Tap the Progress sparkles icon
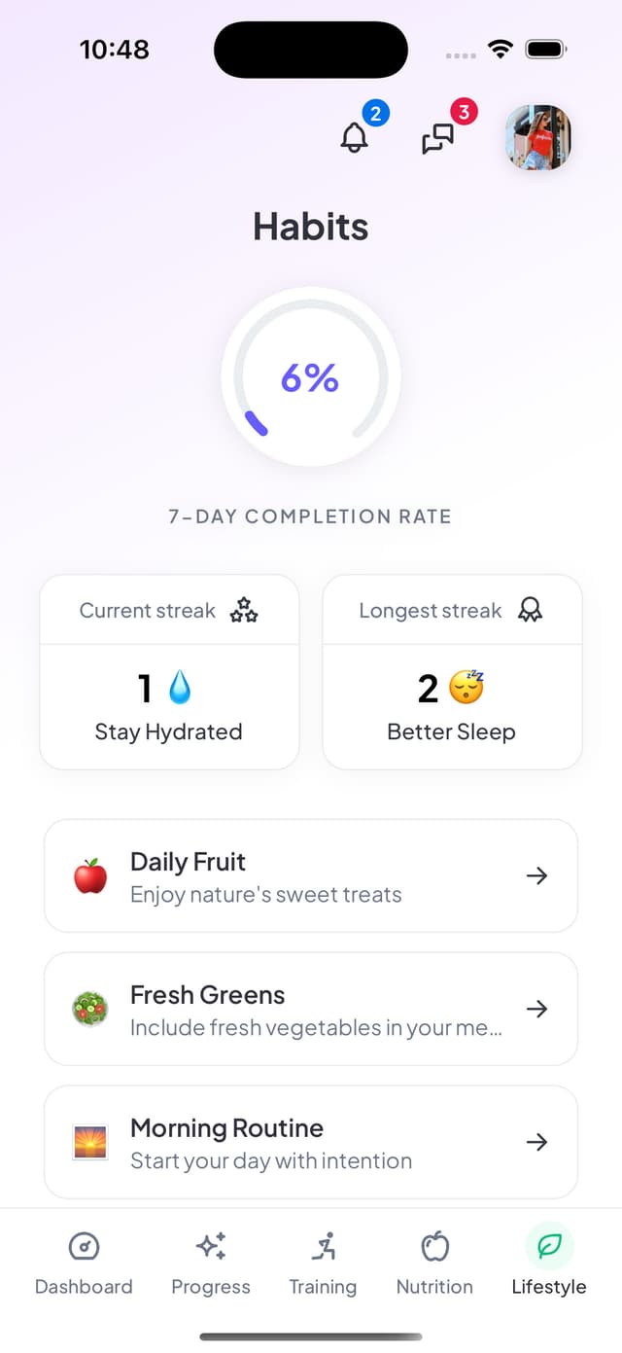The width and height of the screenshot is (622, 1353). pos(211,1245)
